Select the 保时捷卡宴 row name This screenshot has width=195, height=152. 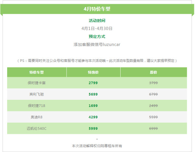[36, 83]
